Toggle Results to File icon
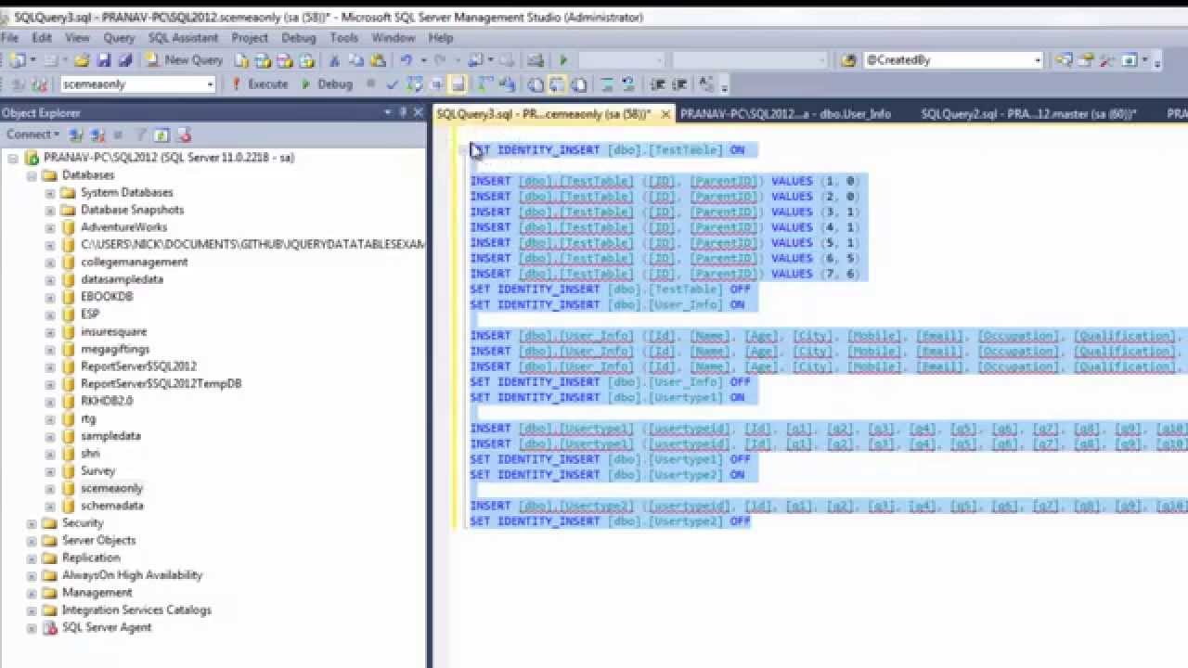Viewport: 1188px width, 668px height. pos(578,84)
